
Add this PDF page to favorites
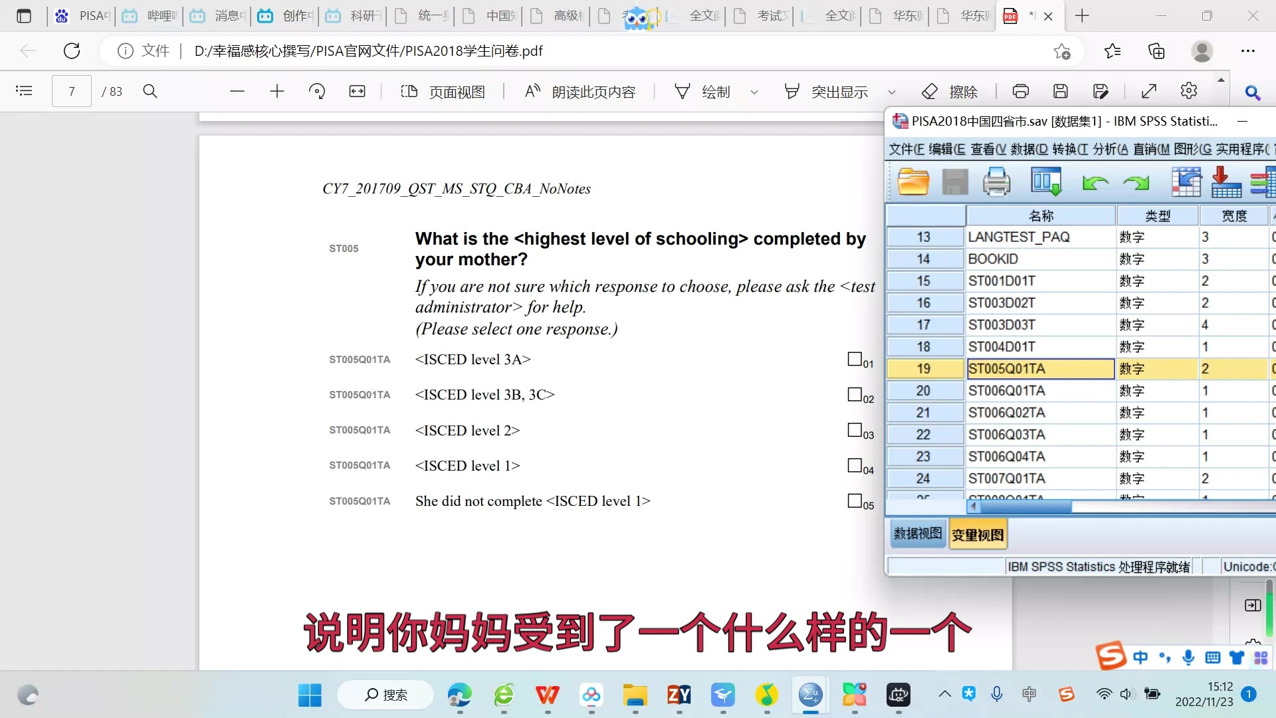1061,51
